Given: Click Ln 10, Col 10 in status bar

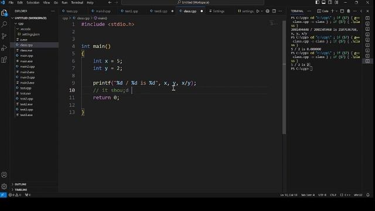Looking at the screenshot, I should pyautogui.click(x=289, y=195).
